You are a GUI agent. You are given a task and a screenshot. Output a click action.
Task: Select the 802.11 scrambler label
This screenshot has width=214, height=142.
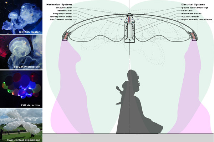point(190,16)
